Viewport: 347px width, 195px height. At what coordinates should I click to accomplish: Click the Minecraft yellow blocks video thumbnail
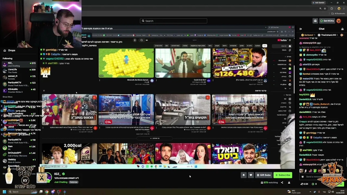coord(126,63)
